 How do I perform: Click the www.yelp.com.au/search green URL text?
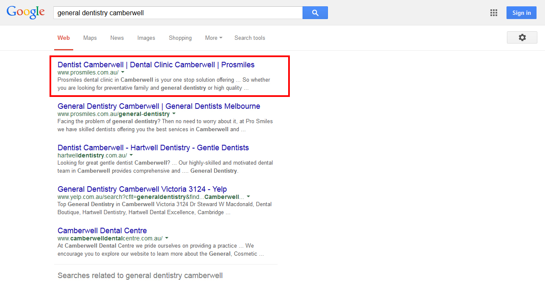point(151,197)
